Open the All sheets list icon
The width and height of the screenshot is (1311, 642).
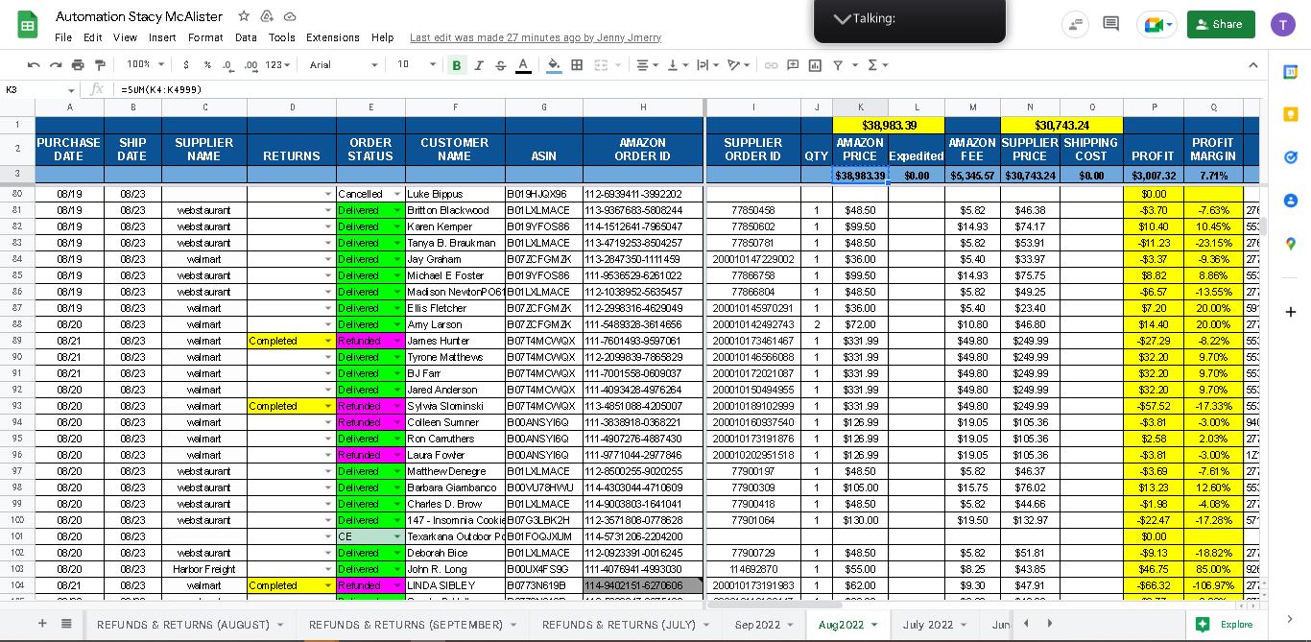click(x=66, y=624)
